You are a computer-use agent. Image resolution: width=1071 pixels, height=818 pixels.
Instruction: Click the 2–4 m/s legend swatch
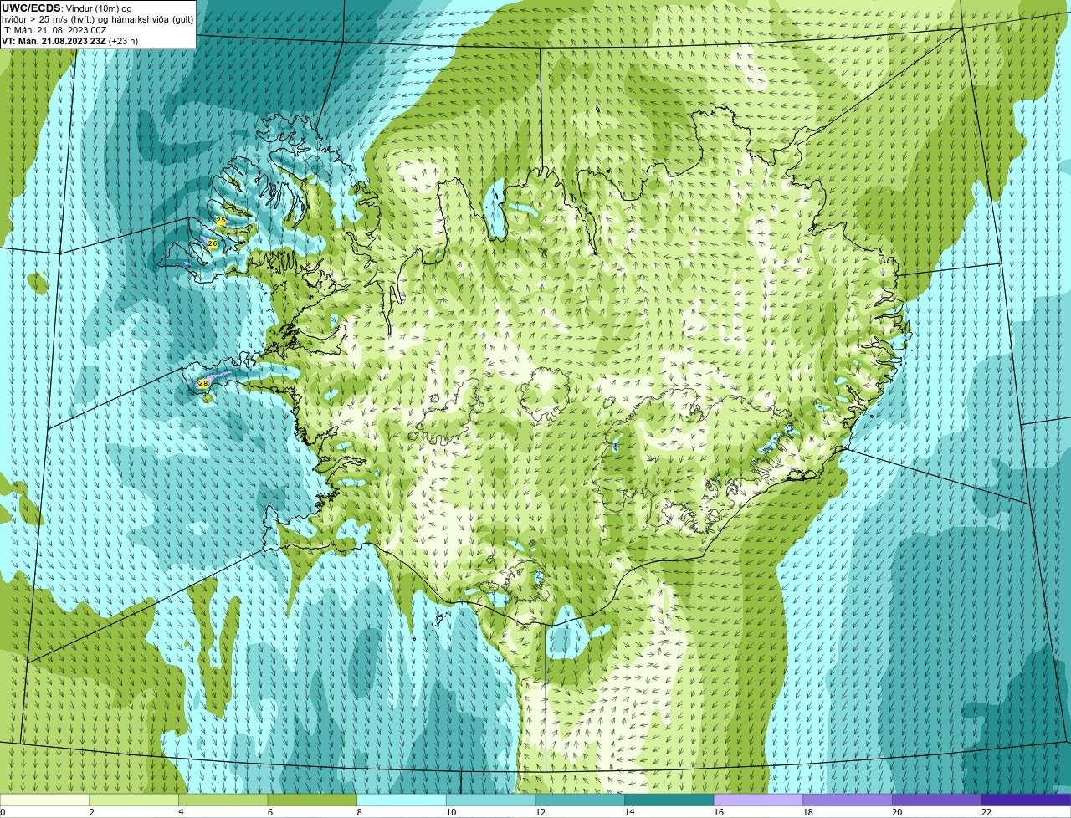click(134, 800)
